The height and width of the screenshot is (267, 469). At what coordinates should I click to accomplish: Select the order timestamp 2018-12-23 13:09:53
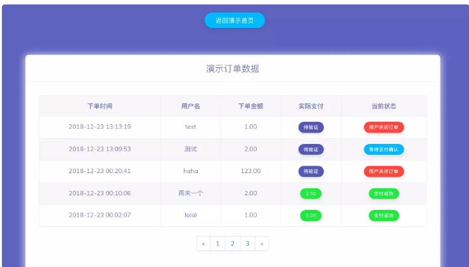tap(100, 149)
